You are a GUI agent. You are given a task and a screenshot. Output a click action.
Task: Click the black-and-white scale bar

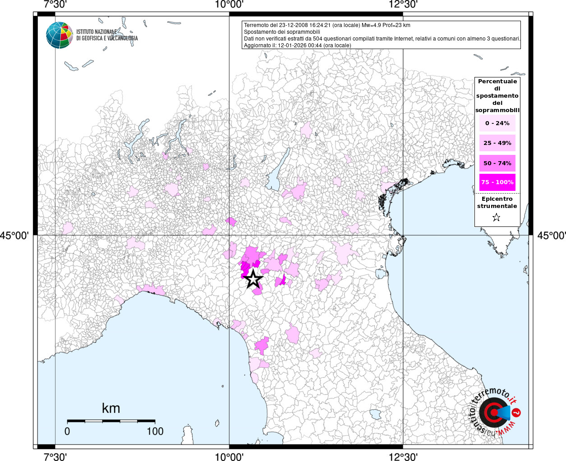[x=111, y=421]
